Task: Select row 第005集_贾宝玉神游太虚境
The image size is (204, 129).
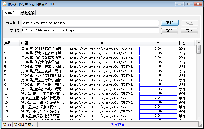Action: pos(43,67)
